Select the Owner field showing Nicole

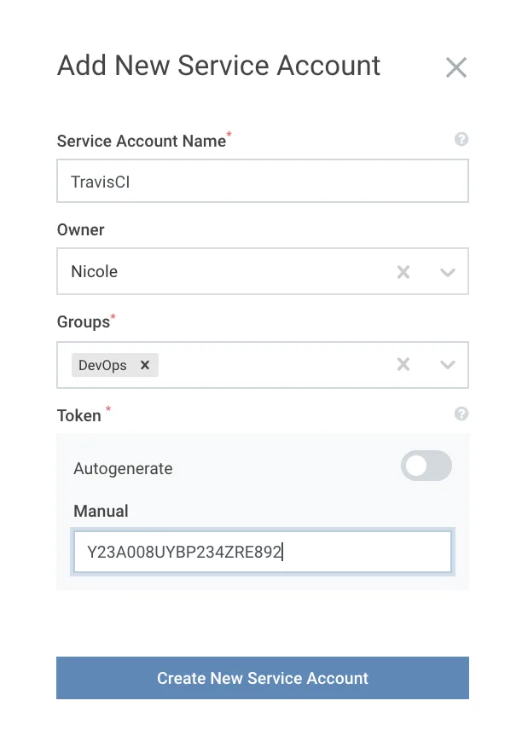coord(213,271)
